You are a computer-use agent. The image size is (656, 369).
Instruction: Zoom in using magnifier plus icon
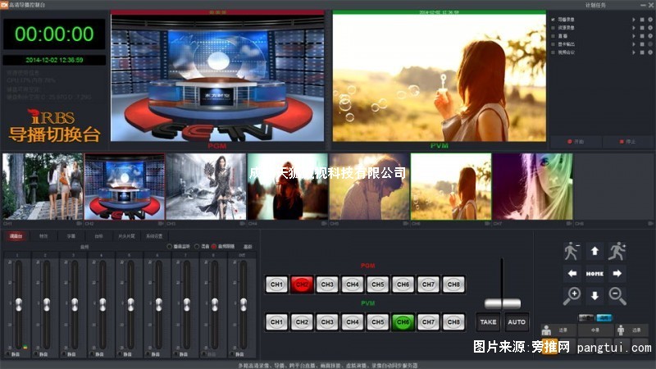tap(572, 296)
